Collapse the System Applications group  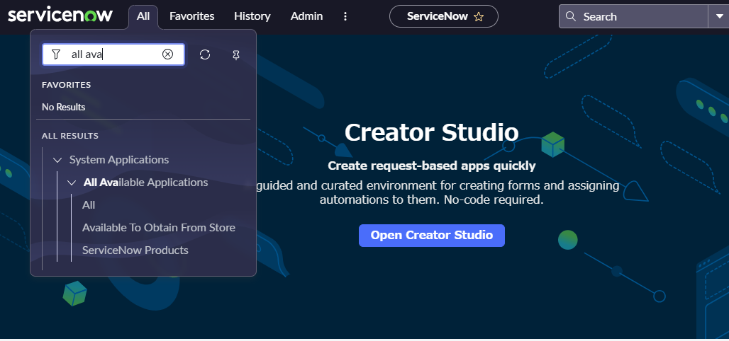pos(57,160)
